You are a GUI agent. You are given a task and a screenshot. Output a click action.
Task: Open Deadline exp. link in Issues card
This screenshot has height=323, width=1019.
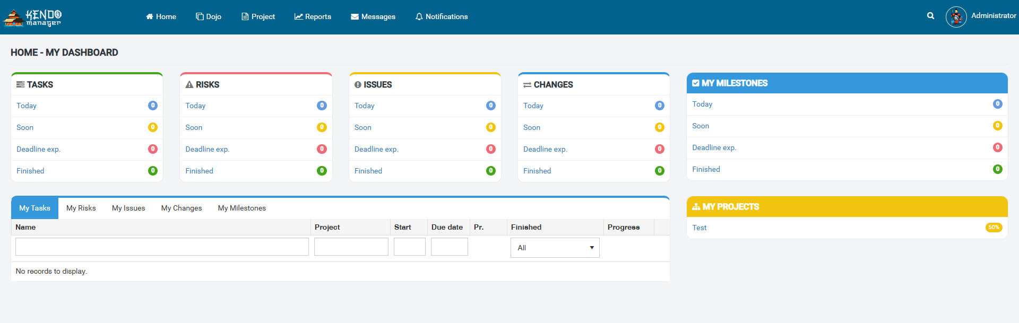tap(376, 149)
